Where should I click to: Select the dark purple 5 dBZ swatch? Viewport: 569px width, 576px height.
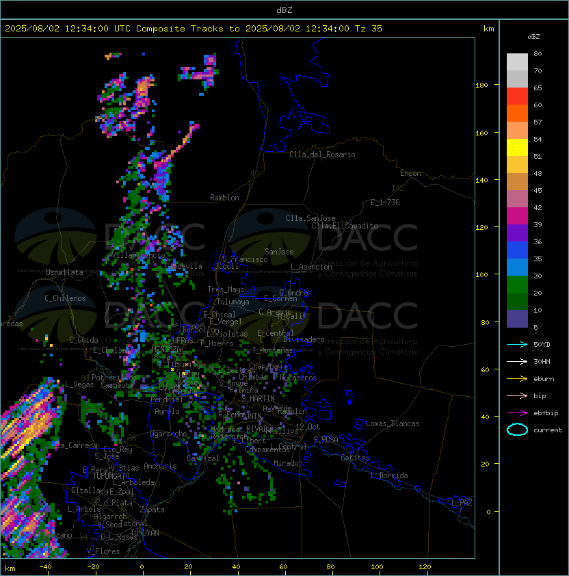click(x=517, y=319)
